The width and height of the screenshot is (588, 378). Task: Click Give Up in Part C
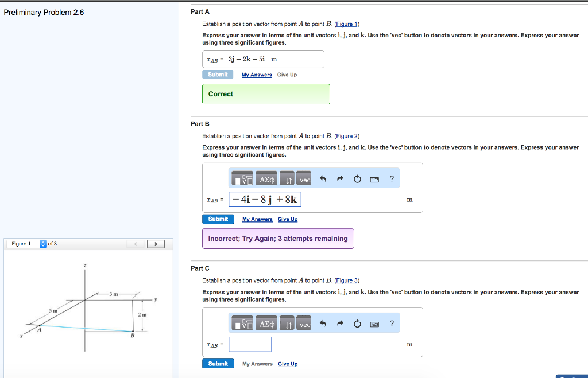pos(288,364)
